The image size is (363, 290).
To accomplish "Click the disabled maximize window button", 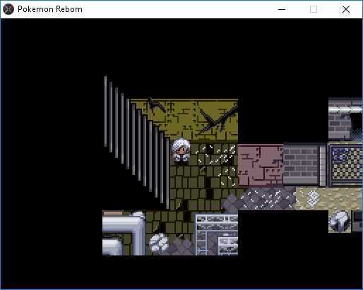I will click(x=314, y=9).
